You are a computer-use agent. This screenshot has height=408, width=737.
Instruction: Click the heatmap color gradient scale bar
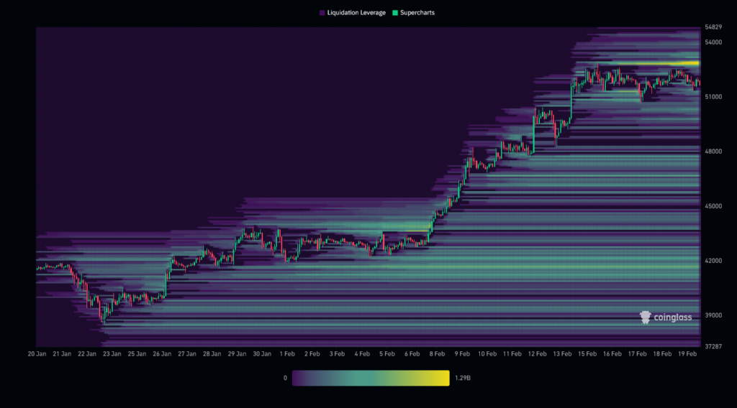(x=370, y=377)
